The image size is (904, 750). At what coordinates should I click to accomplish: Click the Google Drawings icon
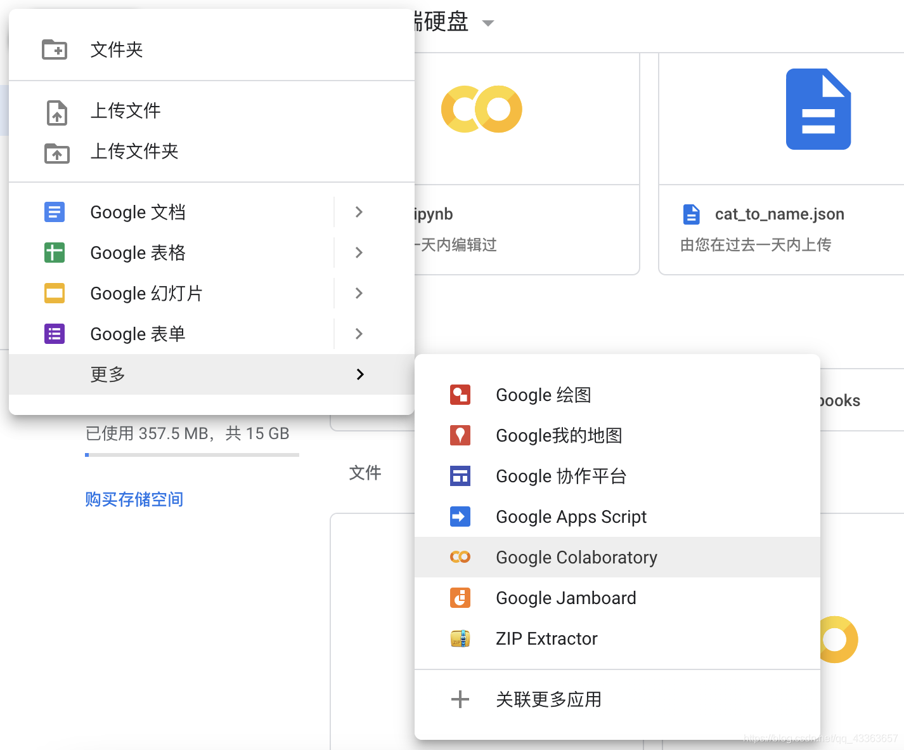click(460, 395)
